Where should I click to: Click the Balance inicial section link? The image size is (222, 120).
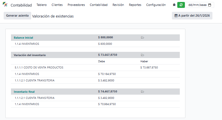(24, 37)
